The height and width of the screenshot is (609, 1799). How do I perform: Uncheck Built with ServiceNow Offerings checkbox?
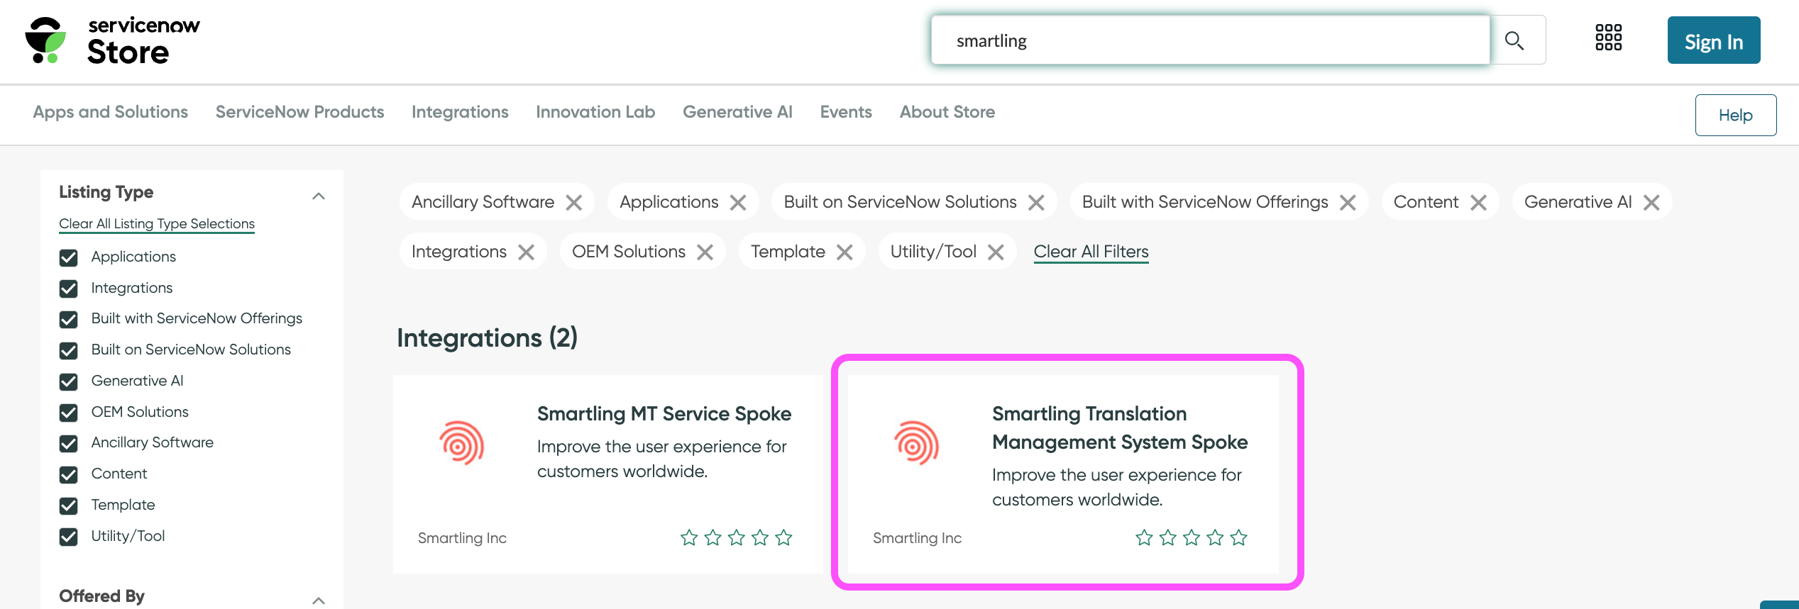pos(69,319)
